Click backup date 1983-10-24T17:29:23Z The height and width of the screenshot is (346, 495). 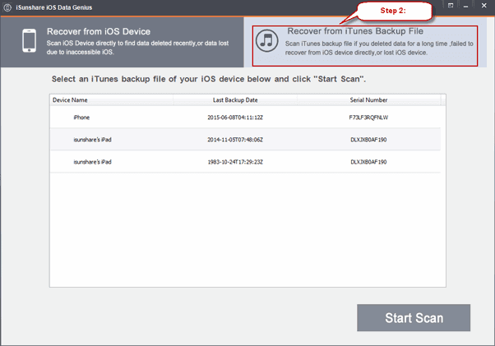[x=235, y=162]
